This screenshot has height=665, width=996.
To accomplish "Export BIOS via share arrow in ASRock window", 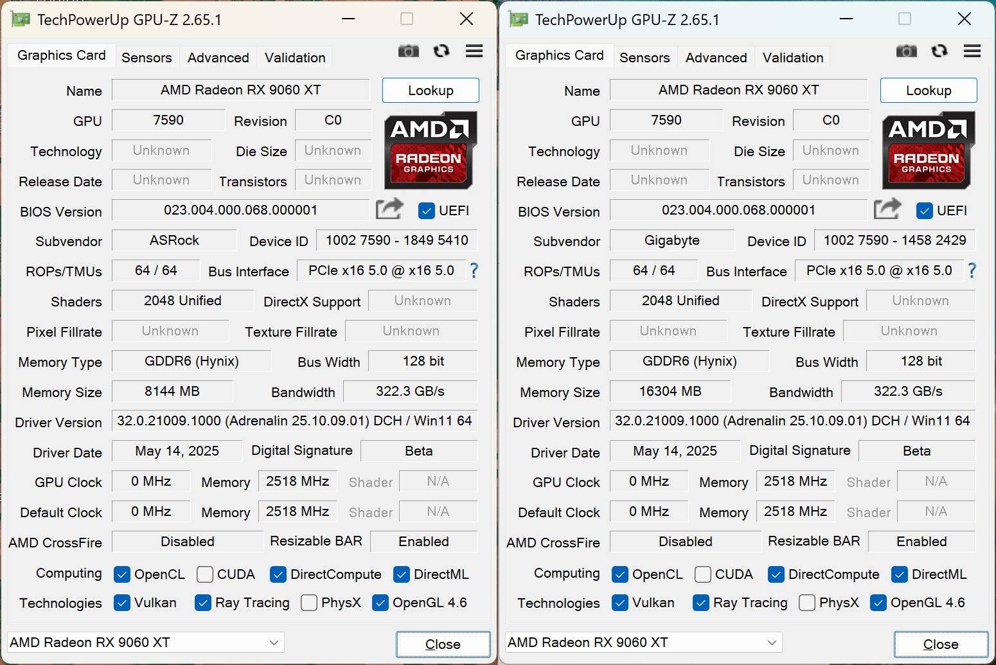I will click(389, 209).
